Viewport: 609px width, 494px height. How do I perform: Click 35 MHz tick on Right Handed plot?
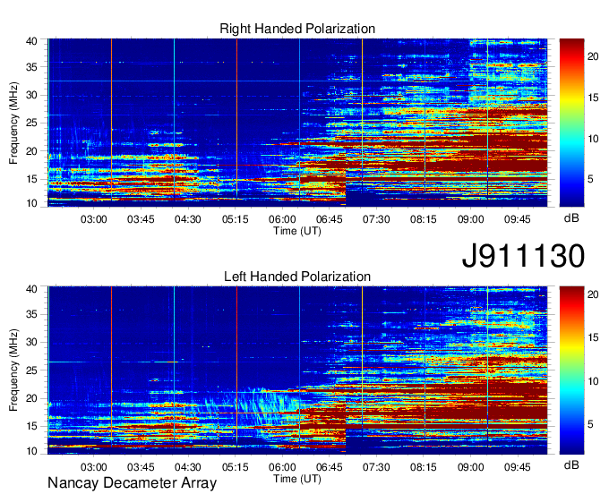[31, 67]
